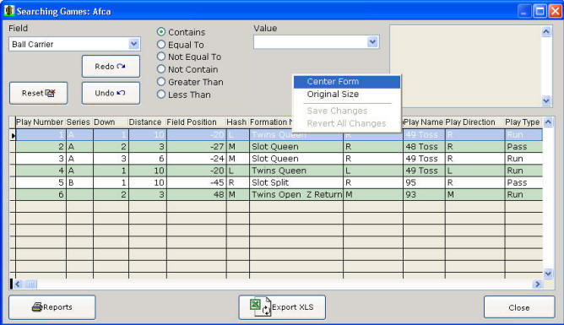564x325 pixels.
Task: Click the Down column header
Action: [111, 122]
